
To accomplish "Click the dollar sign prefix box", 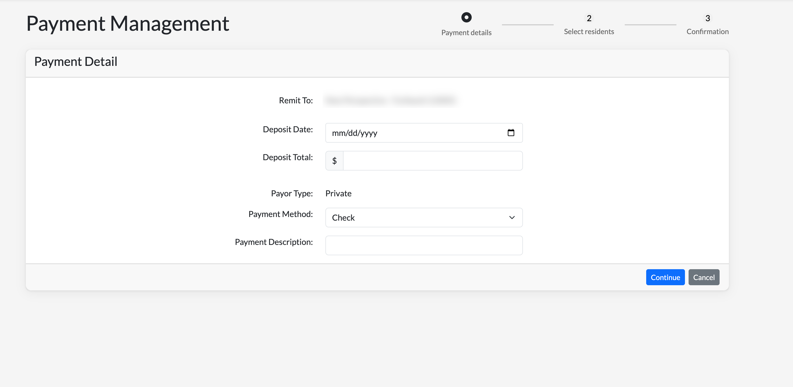I will click(x=334, y=161).
